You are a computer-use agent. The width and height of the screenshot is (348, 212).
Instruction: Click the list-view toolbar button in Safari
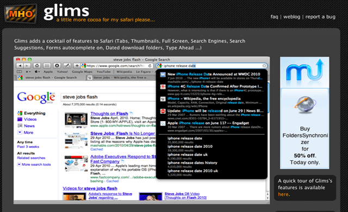(x=47, y=66)
